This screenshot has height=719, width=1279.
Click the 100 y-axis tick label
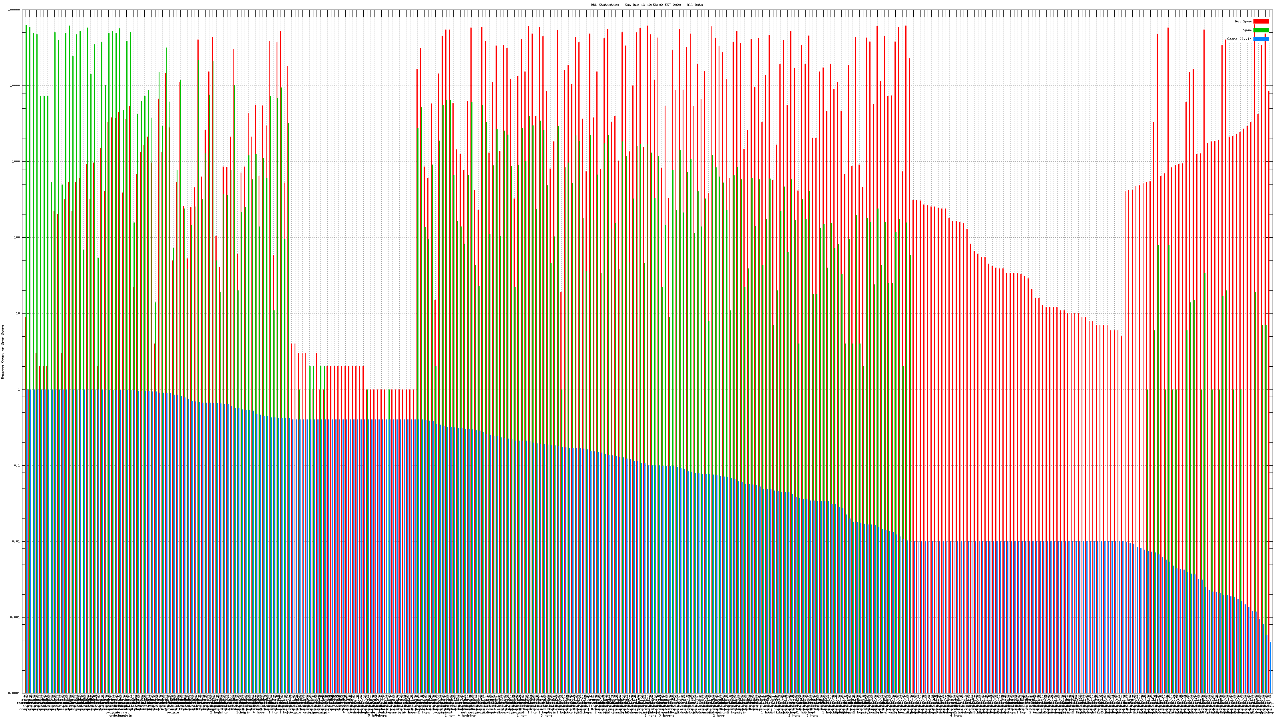point(17,238)
